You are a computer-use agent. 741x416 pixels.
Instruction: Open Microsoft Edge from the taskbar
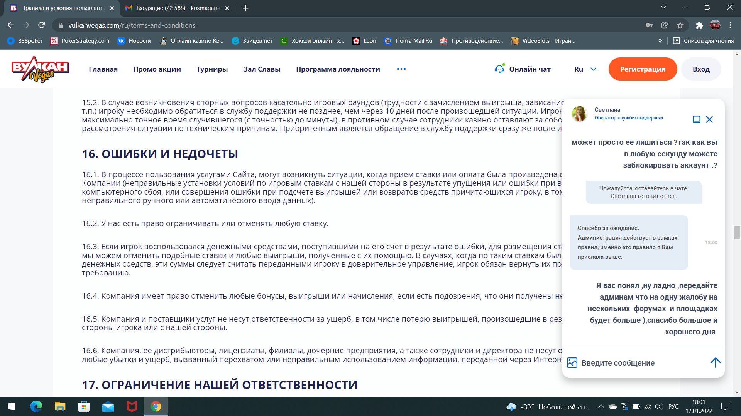click(x=36, y=406)
